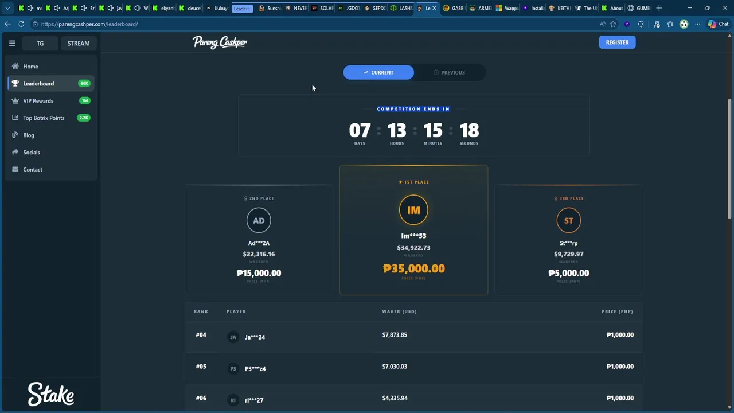Switch to the NEVER browser tab
Viewport: 734px width, 413px height.
295,8
